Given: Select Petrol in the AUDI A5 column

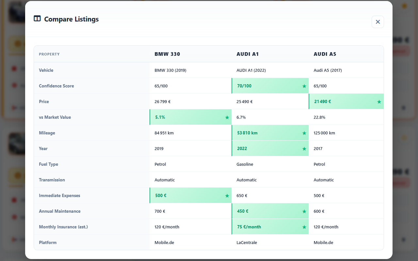Looking at the screenshot, I should tap(319, 164).
